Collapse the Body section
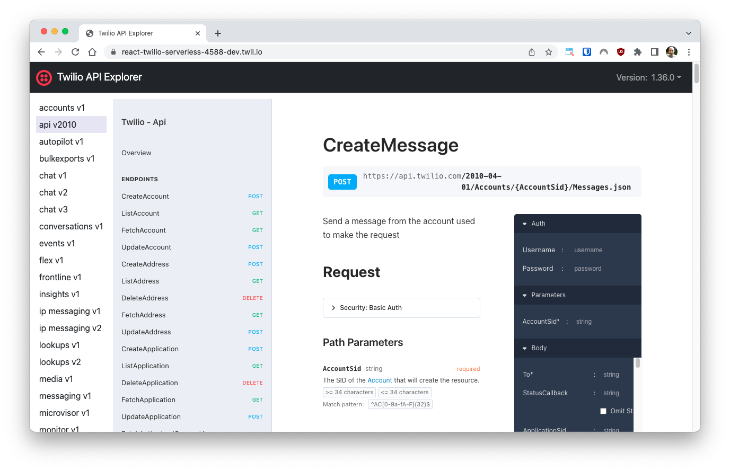 tap(578, 348)
